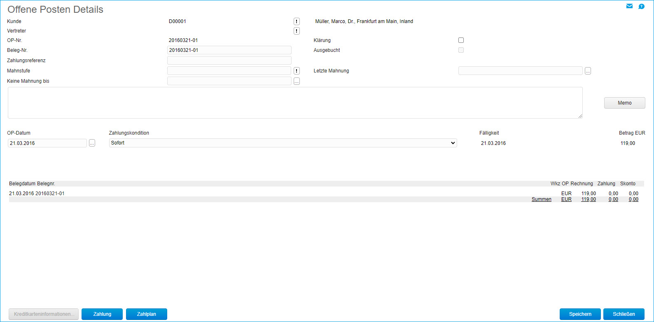
Task: Click the Schließen button
Action: (x=624, y=314)
